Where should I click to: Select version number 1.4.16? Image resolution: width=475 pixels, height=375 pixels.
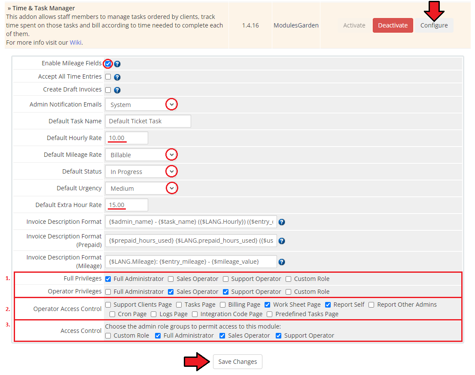tap(250, 25)
